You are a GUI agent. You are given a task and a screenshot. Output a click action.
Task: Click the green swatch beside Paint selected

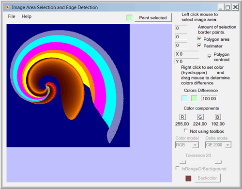point(129,18)
